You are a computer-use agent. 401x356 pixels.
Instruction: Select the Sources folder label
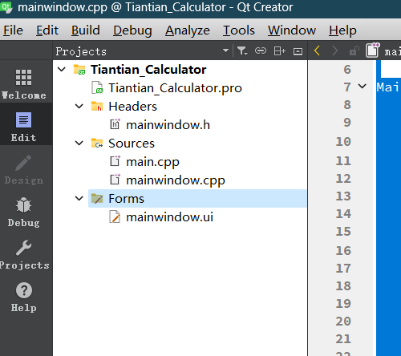[x=132, y=144]
